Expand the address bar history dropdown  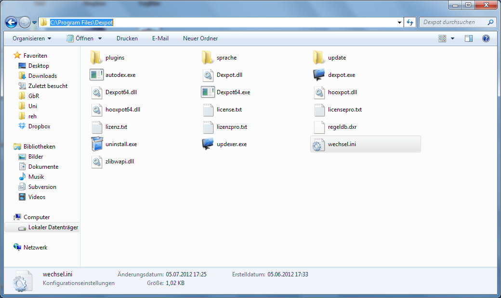pos(399,22)
